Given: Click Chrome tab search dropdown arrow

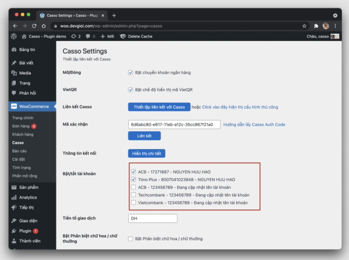Looking at the screenshot, I should [x=335, y=16].
